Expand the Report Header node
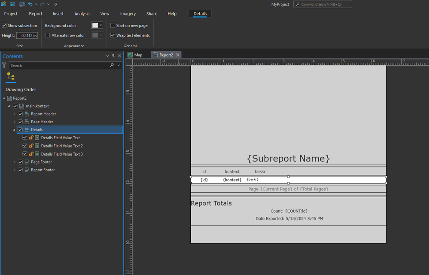 15,114
